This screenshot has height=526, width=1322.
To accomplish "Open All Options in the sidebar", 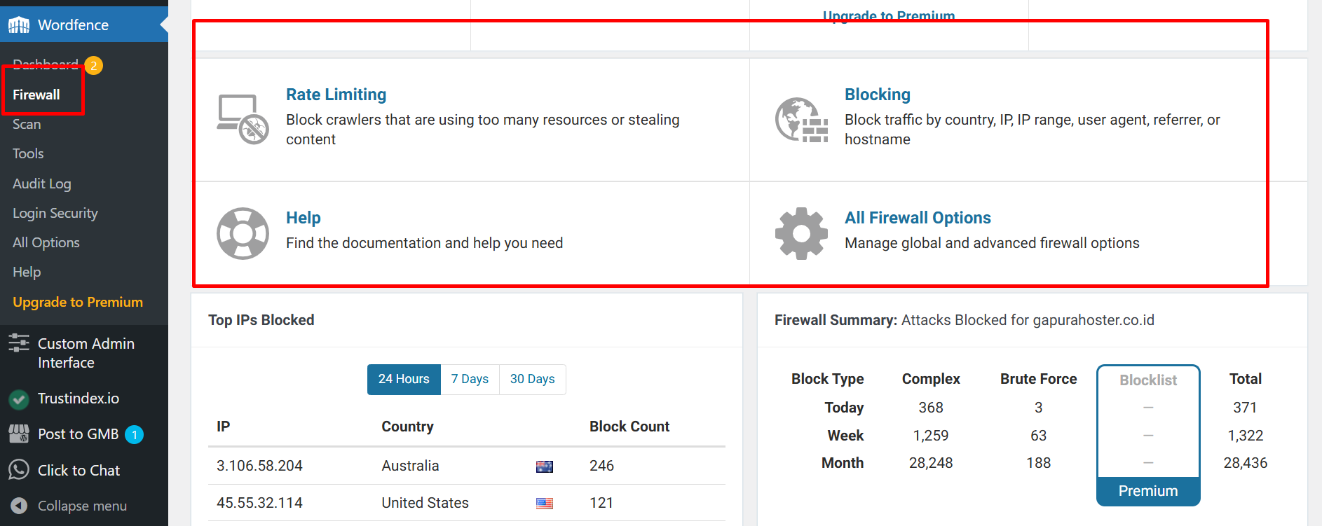I will (46, 242).
